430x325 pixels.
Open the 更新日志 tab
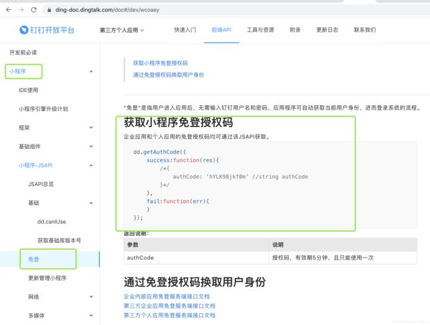tap(327, 30)
